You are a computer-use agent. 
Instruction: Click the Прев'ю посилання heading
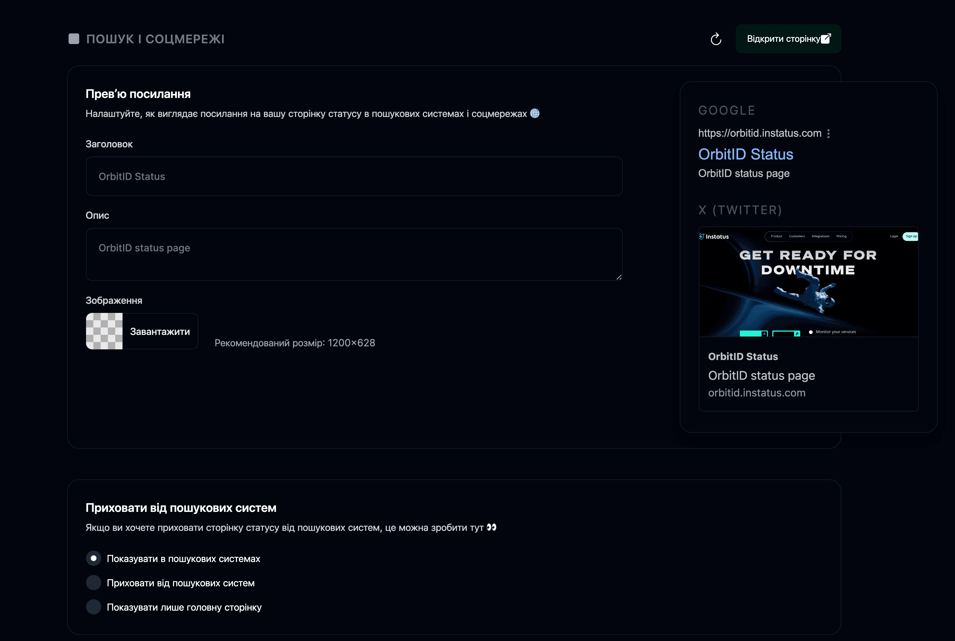point(138,94)
